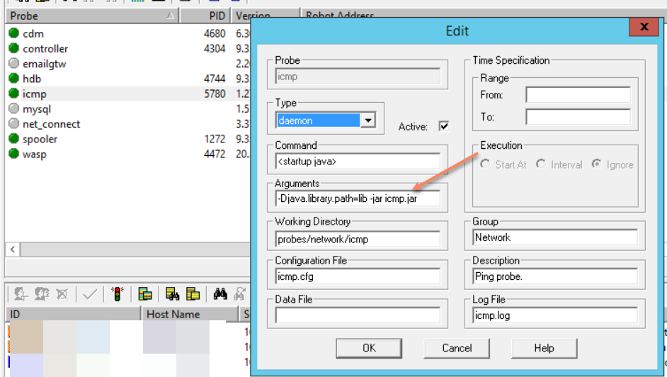The image size is (667, 377).
Task: Click the Range From input field
Action: click(x=578, y=95)
